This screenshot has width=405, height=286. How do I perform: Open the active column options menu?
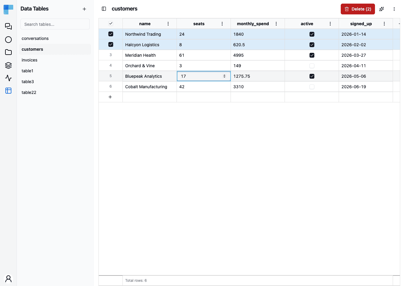(330, 24)
